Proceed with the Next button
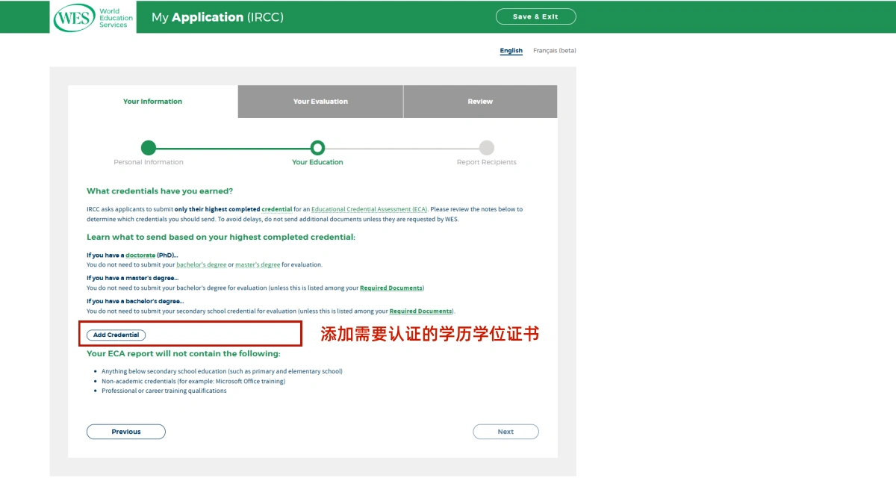Image resolution: width=896 pixels, height=490 pixels. point(505,432)
